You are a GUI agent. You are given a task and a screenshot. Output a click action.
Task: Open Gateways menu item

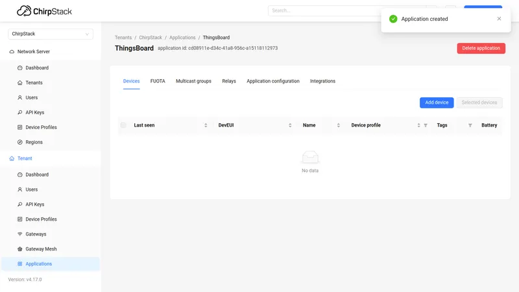51,234
